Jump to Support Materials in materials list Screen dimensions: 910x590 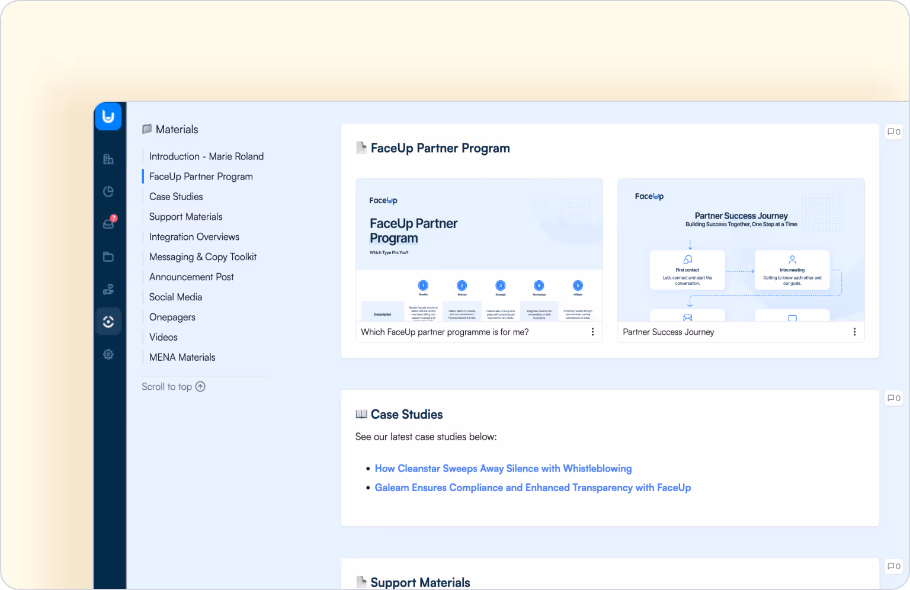click(x=186, y=217)
